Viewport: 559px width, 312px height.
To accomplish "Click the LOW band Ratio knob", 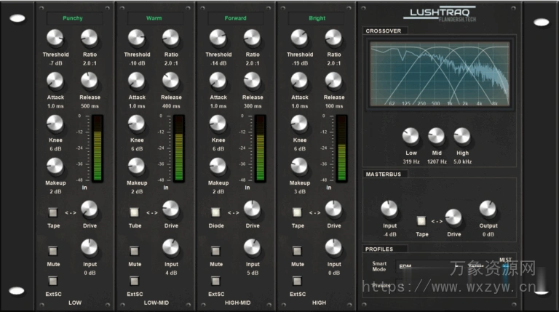I will click(89, 38).
